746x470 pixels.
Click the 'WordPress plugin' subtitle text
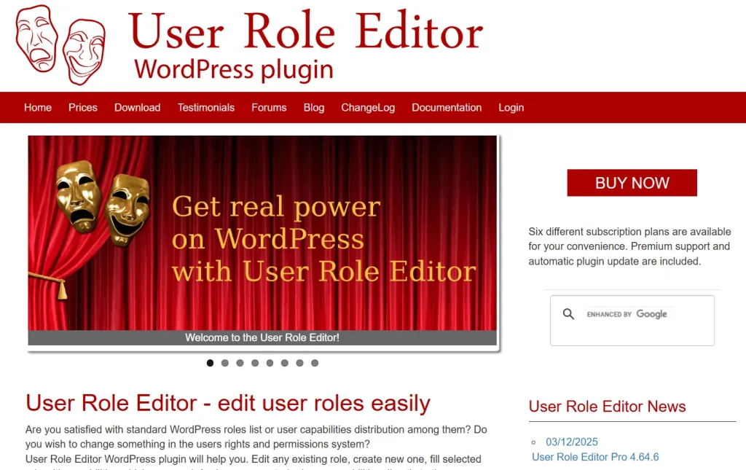234,69
